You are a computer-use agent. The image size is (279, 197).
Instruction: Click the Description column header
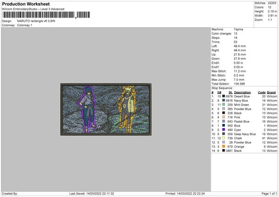(242, 92)
